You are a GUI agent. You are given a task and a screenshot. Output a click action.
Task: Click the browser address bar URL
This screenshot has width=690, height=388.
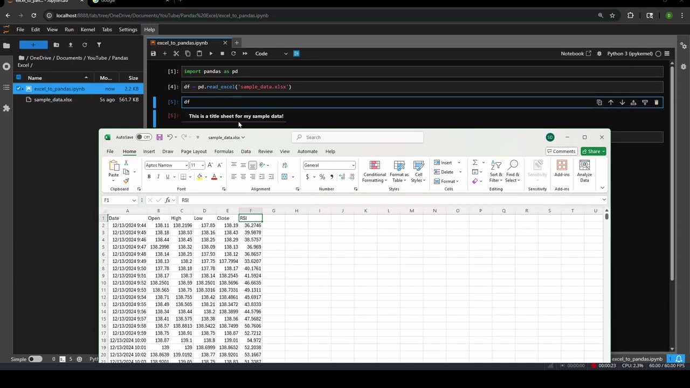pos(162,16)
